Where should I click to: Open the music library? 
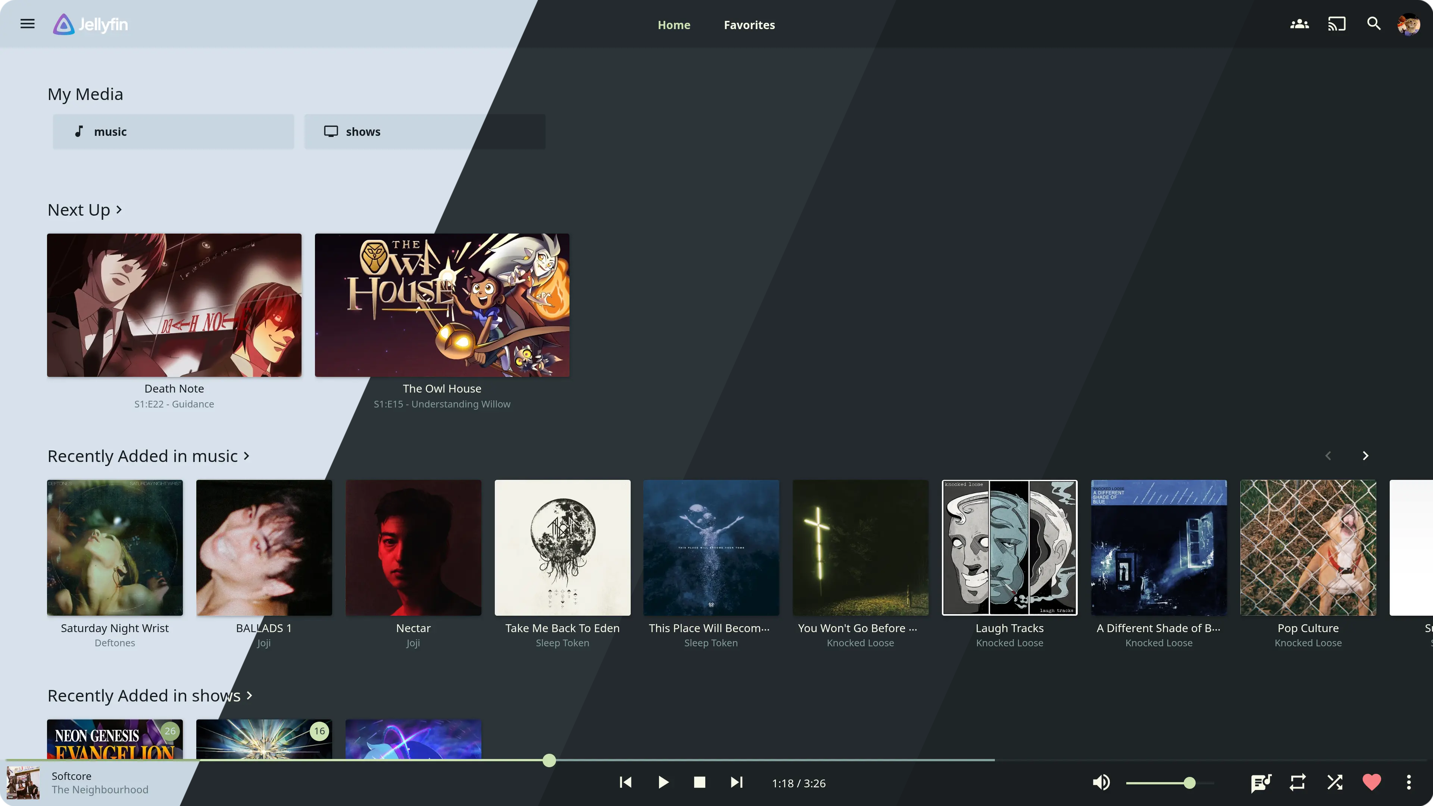174,132
